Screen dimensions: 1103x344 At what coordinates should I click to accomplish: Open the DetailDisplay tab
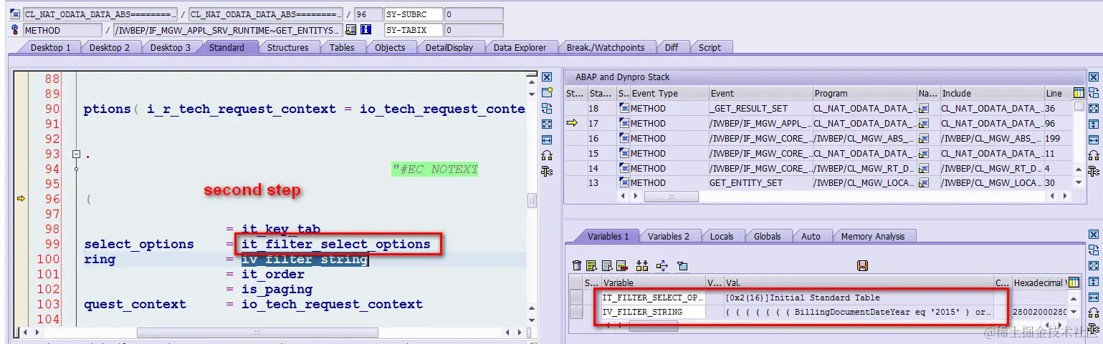(449, 47)
